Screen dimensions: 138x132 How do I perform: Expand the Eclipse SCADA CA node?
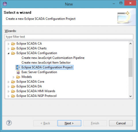pos(8,44)
